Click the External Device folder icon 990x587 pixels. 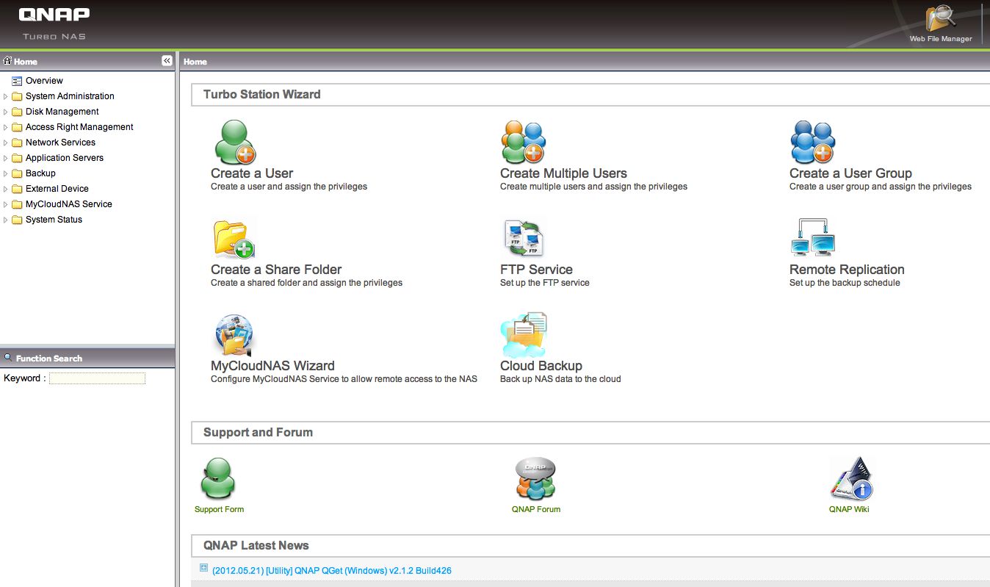(x=17, y=189)
